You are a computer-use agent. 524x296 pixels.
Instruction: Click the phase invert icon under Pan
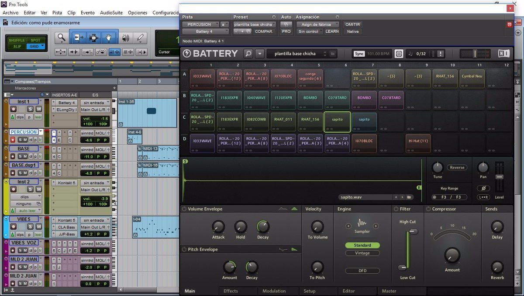point(483,188)
